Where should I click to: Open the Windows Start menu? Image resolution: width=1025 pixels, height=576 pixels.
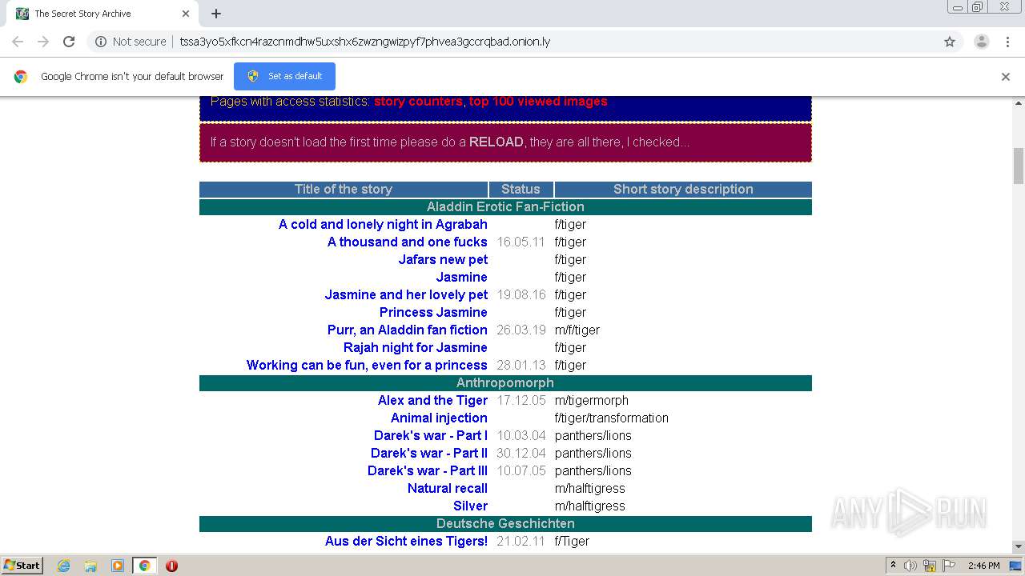[x=22, y=565]
